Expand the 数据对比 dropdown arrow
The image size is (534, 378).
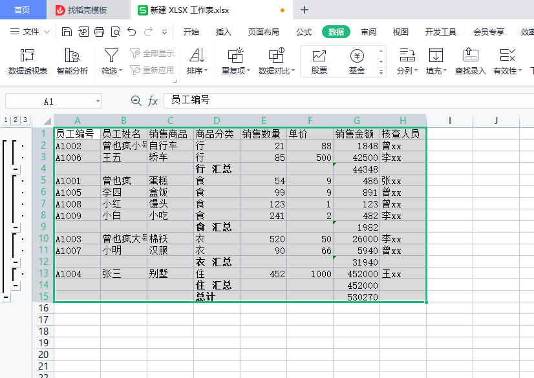click(294, 71)
